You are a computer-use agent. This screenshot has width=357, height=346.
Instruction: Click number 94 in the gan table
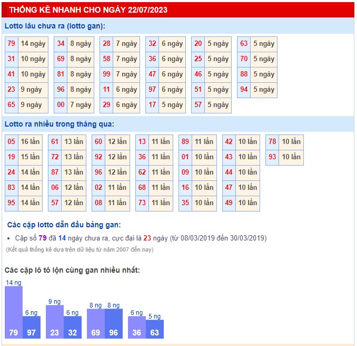[x=244, y=90]
